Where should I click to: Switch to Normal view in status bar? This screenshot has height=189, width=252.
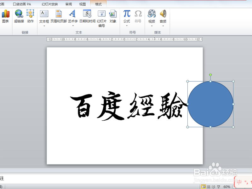(x=203, y=187)
